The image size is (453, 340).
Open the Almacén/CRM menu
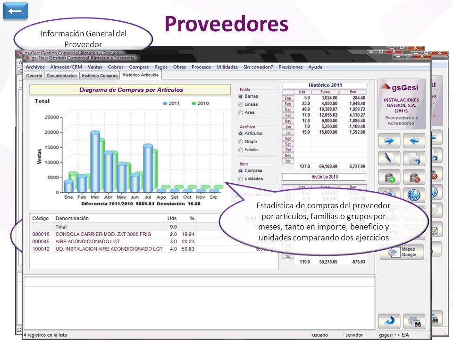(x=66, y=67)
